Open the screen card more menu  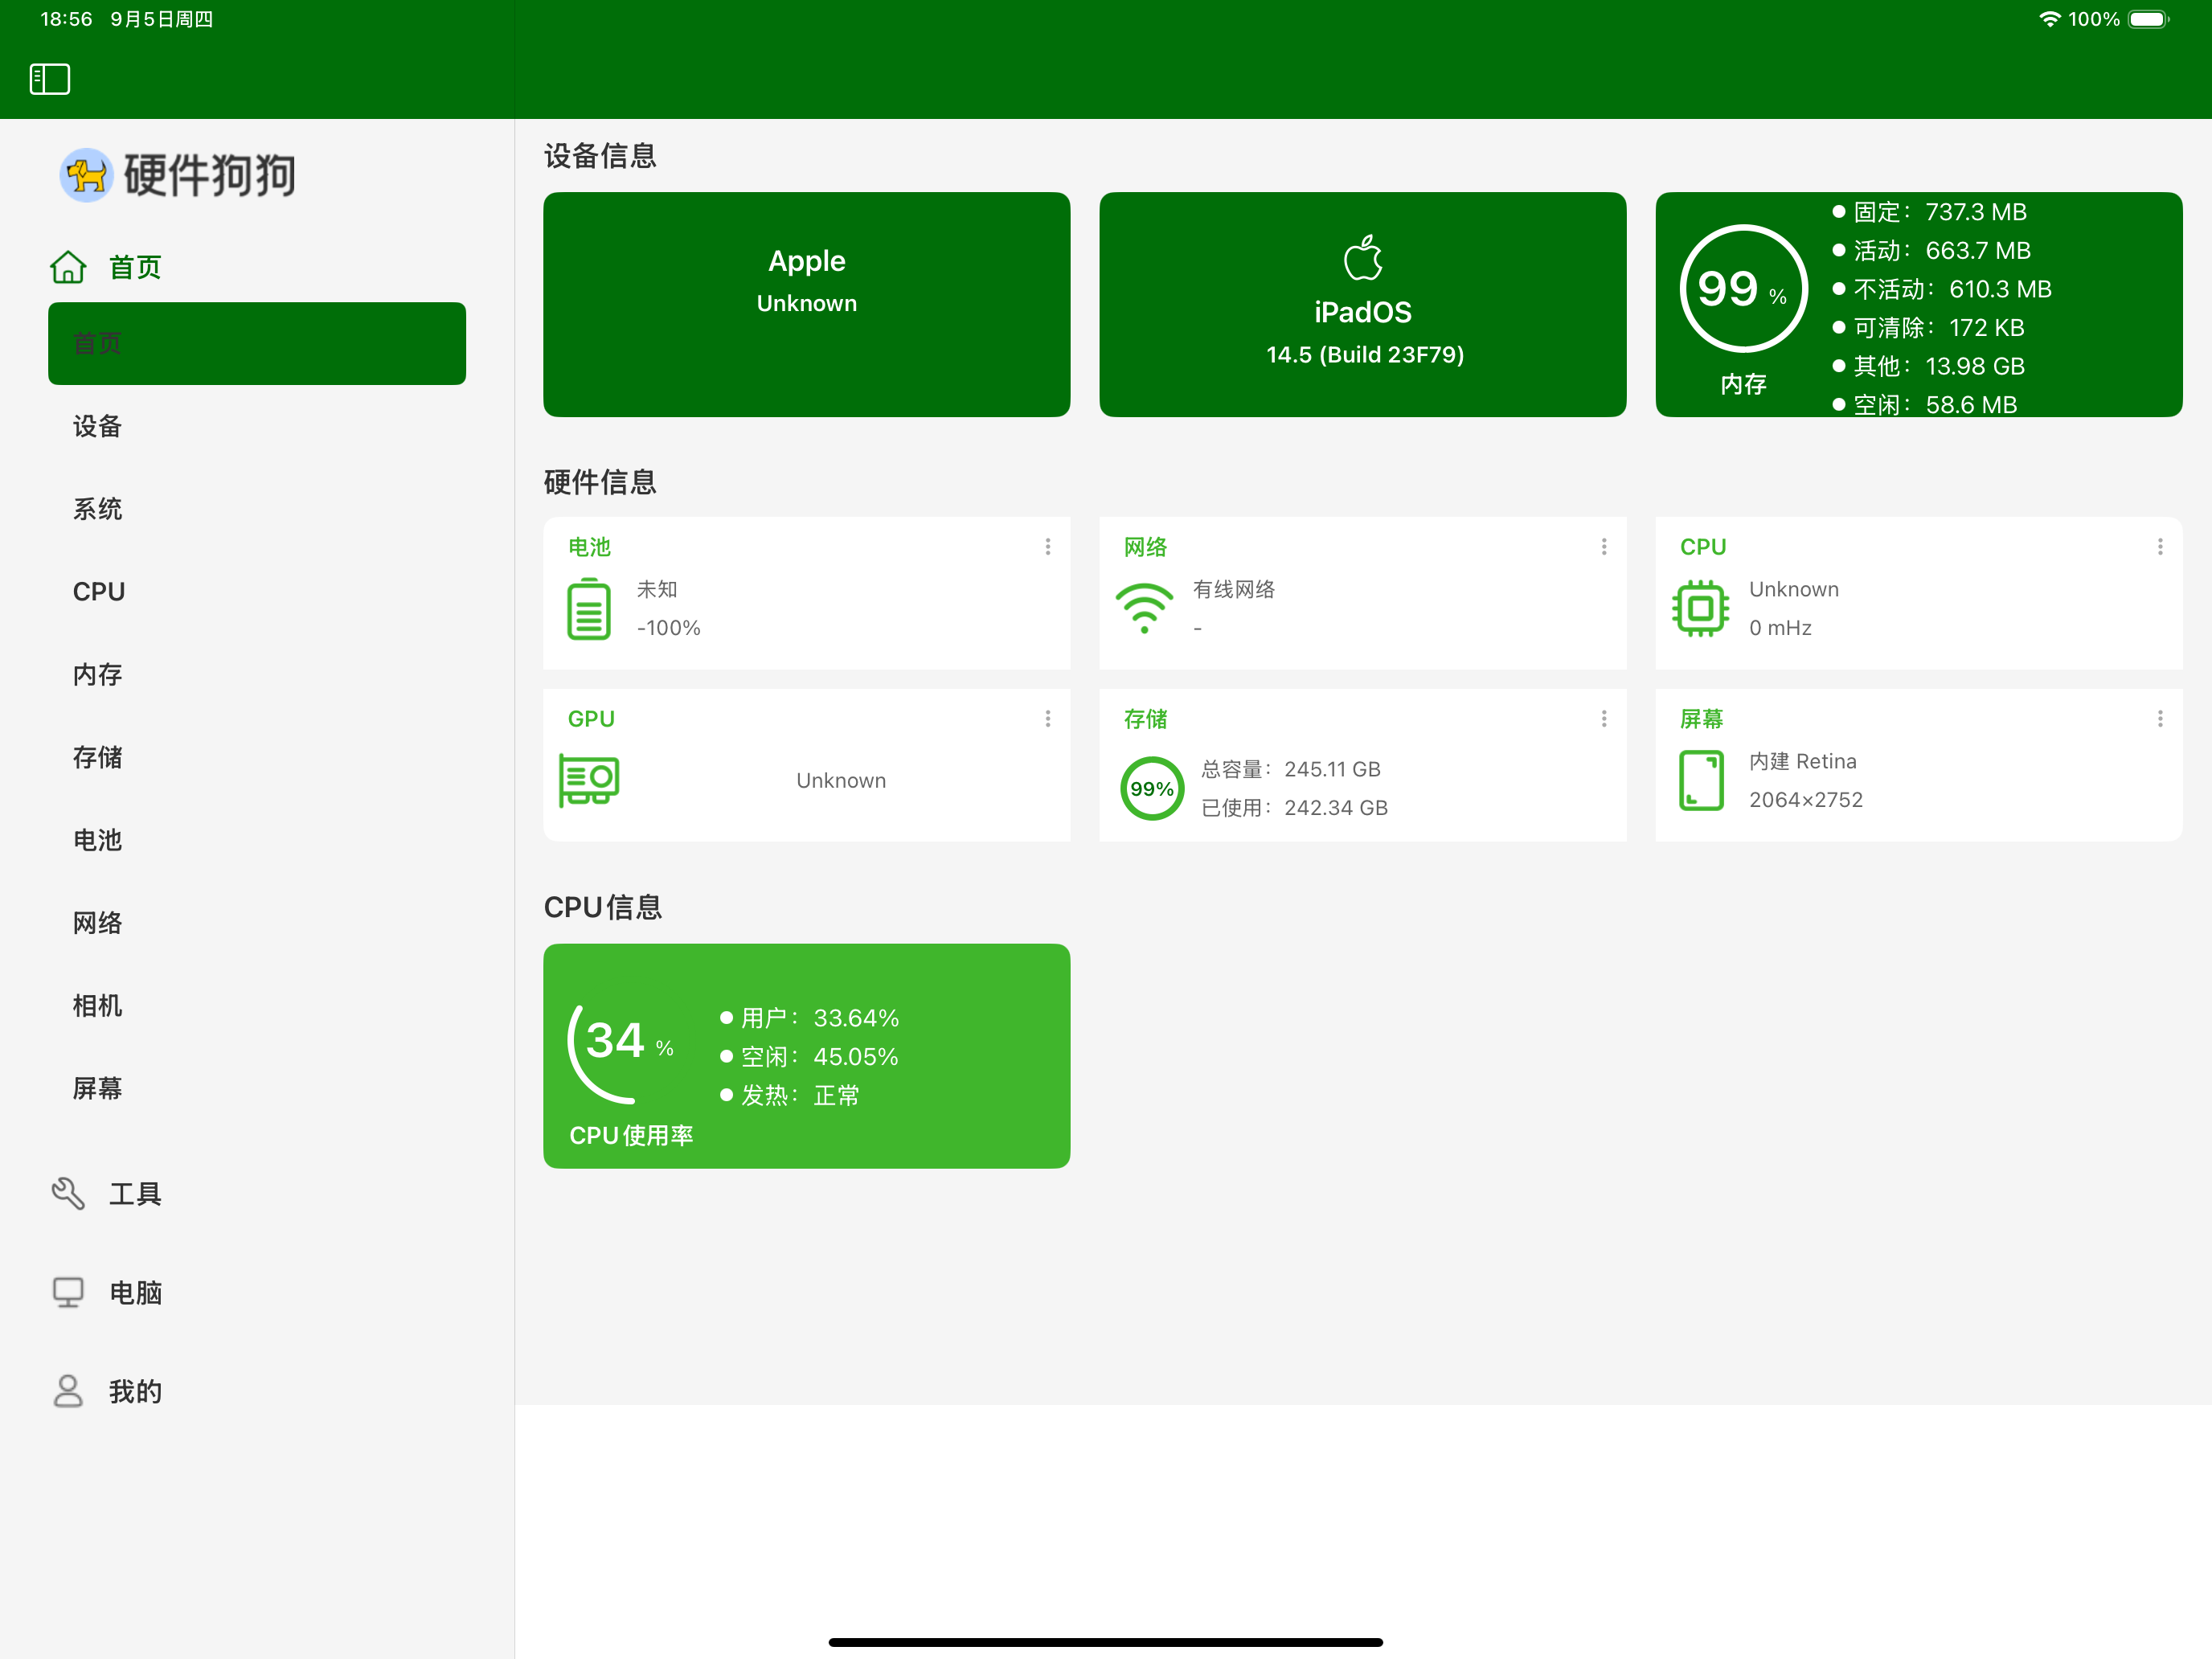[x=2160, y=718]
